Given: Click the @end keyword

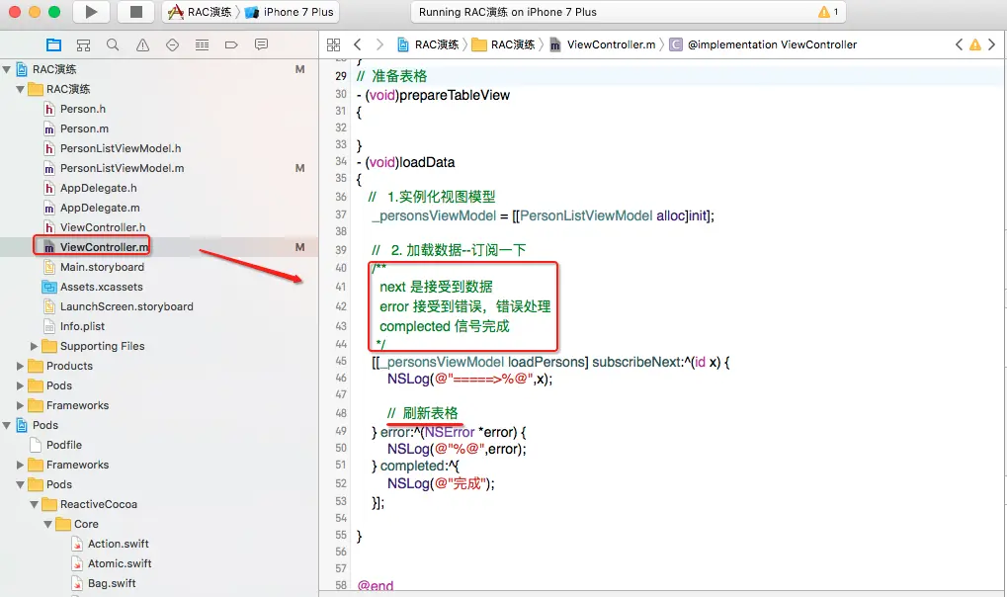Looking at the screenshot, I should (x=376, y=586).
